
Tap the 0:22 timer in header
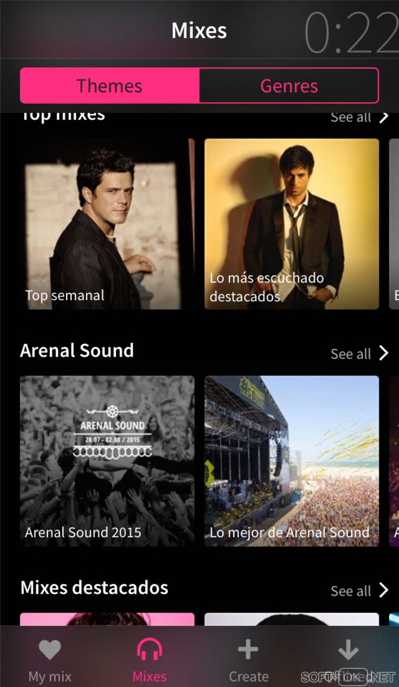351,32
